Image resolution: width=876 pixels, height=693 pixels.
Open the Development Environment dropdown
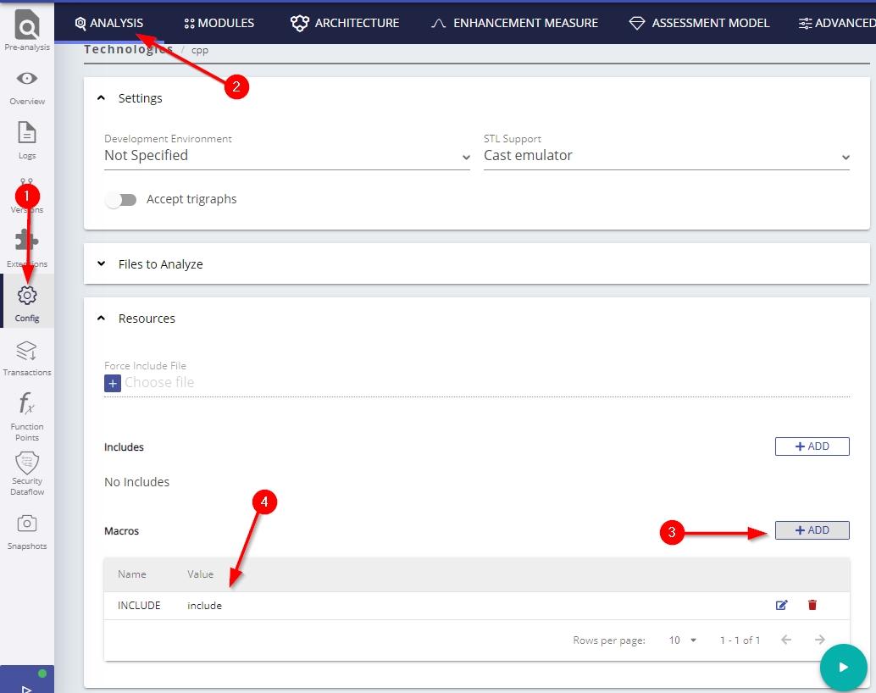click(x=286, y=156)
